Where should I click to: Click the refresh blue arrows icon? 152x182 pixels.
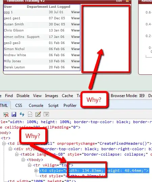(x=22, y=114)
